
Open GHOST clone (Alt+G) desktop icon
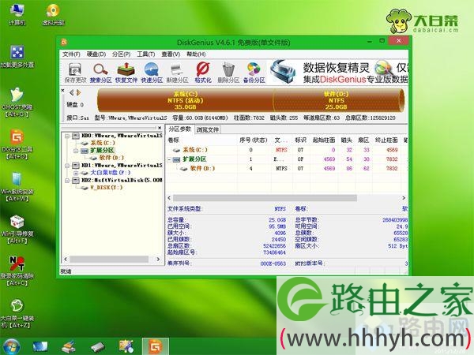(17, 103)
